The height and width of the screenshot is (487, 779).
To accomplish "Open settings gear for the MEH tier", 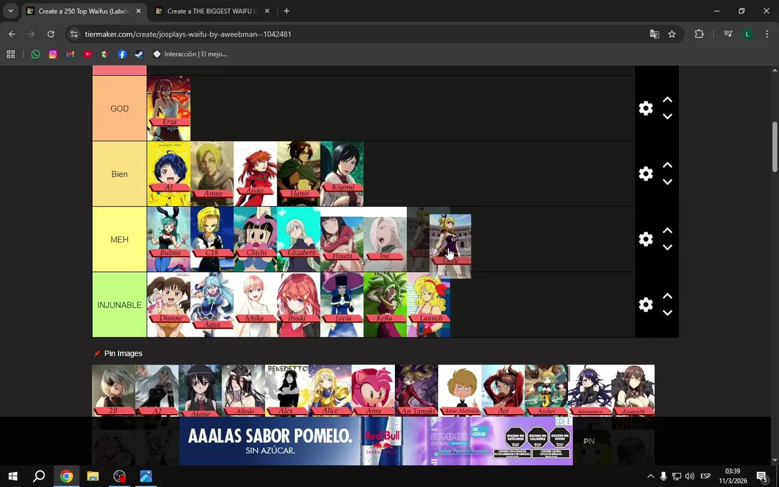I will tap(645, 239).
